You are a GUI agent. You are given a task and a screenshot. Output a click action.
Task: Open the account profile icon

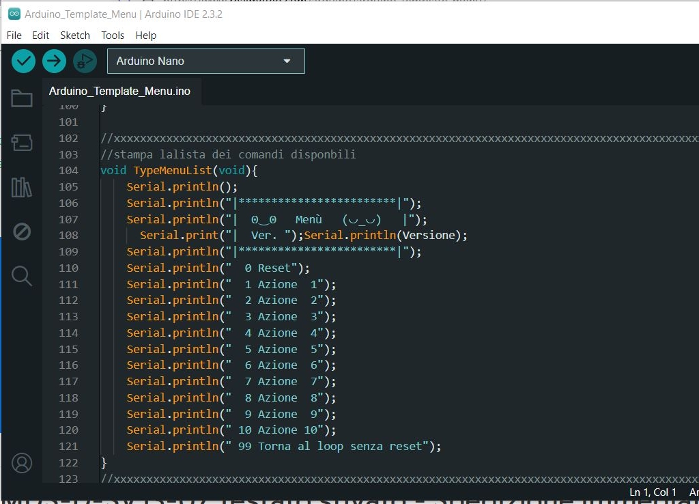22,463
